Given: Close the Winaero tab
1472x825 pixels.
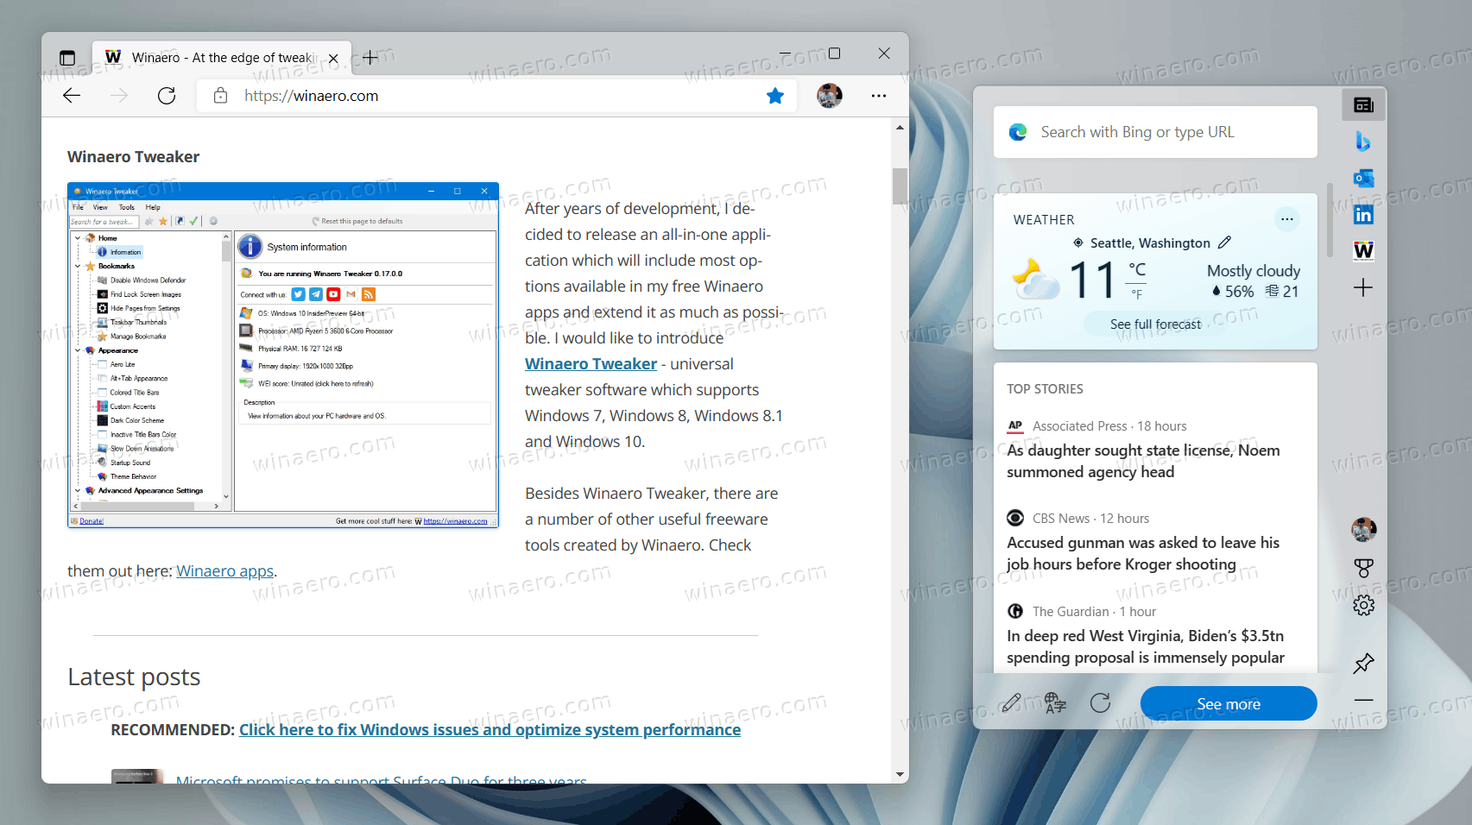Looking at the screenshot, I should coord(333,59).
